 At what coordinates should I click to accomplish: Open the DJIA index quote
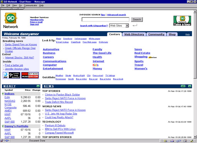7,97
